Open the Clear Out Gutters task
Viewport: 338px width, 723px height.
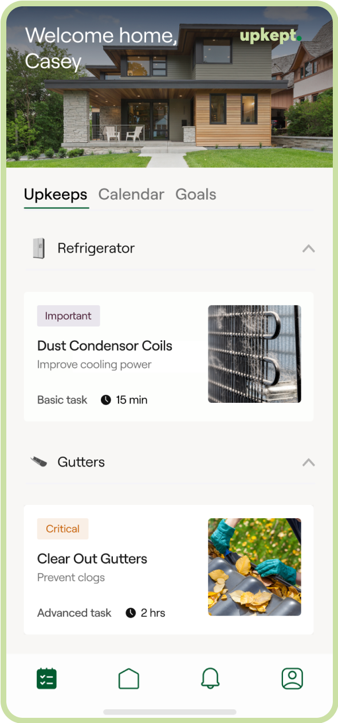pyautogui.click(x=168, y=570)
